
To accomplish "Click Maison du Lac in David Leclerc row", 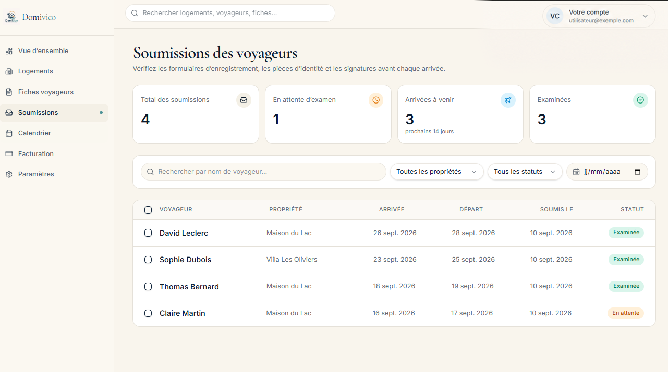I will [x=289, y=233].
